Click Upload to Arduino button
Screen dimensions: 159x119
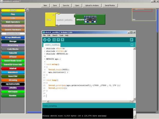92,5
